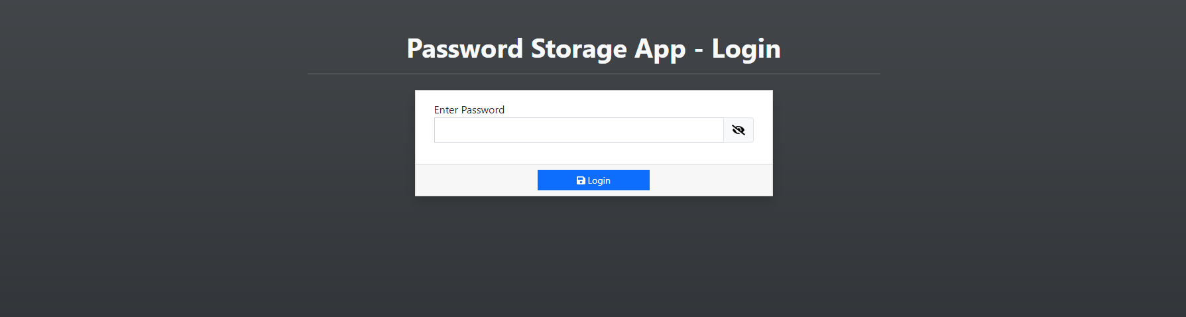Viewport: 1186px width, 317px height.
Task: Click the gray footer area beside the Login button
Action: tap(709, 180)
